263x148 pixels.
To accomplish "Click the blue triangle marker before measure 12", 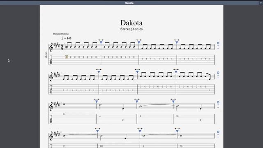I will (x=173, y=102).
